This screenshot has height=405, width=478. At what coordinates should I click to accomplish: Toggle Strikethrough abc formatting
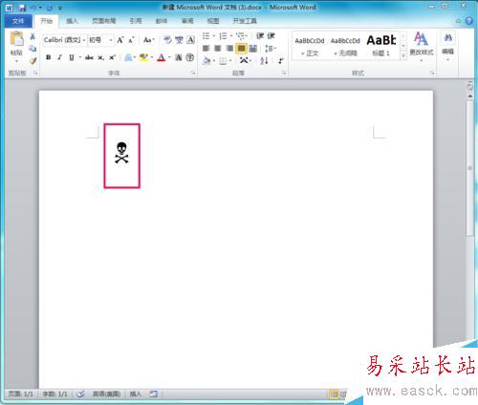[x=89, y=57]
